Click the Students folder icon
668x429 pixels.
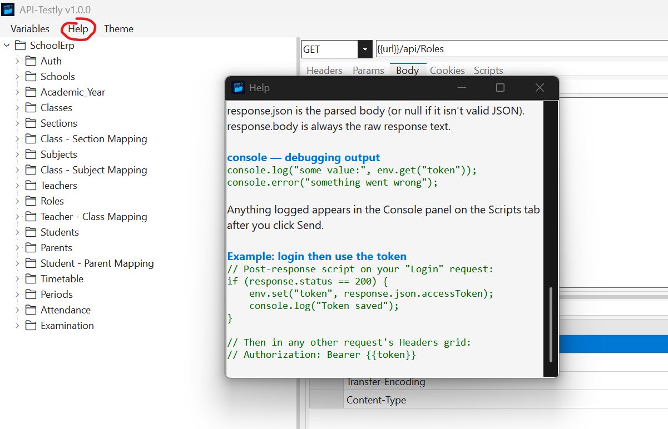coord(31,232)
